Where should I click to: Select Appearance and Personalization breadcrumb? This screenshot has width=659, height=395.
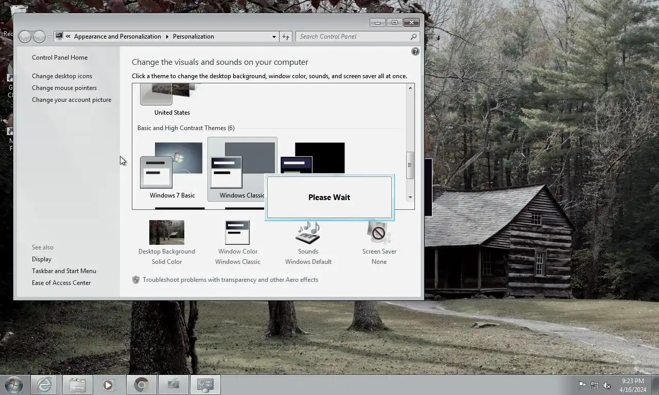coord(117,37)
